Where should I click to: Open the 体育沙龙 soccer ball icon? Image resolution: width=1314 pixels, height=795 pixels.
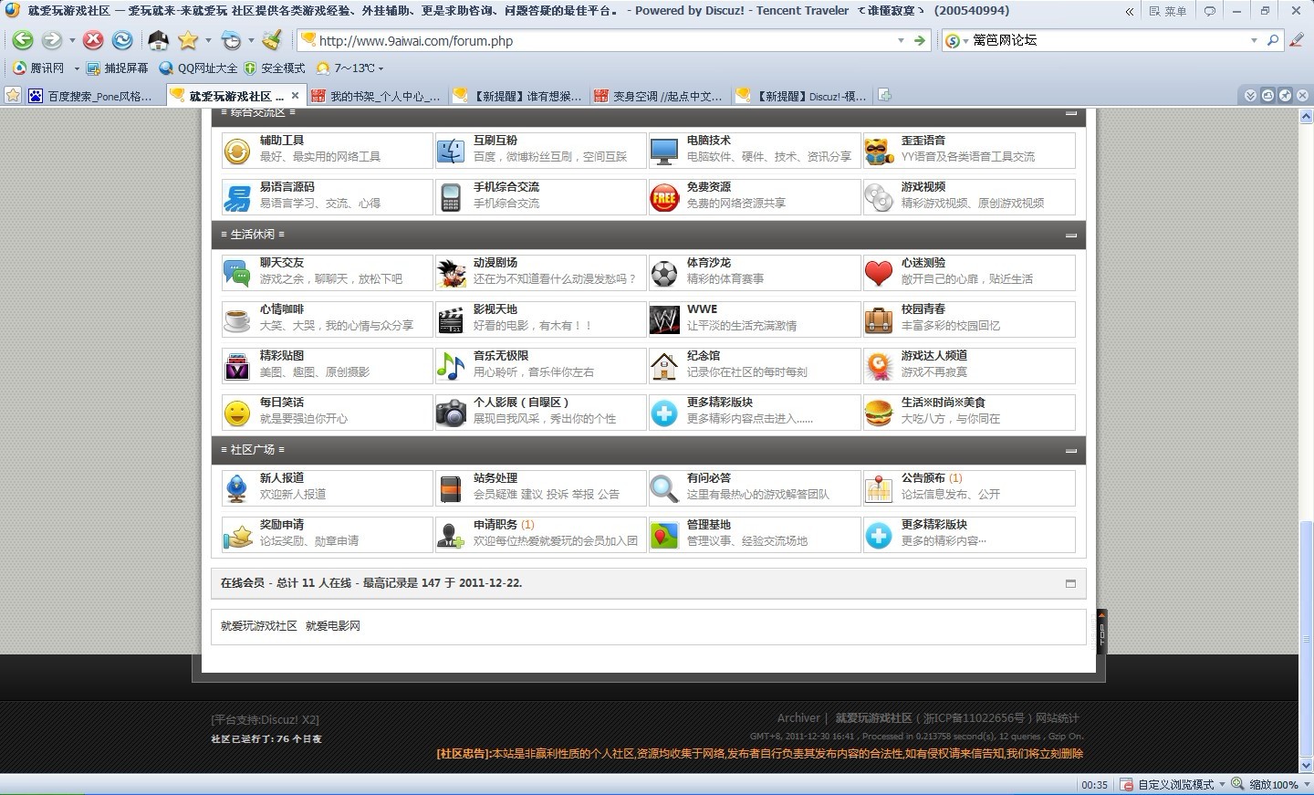[x=664, y=273]
